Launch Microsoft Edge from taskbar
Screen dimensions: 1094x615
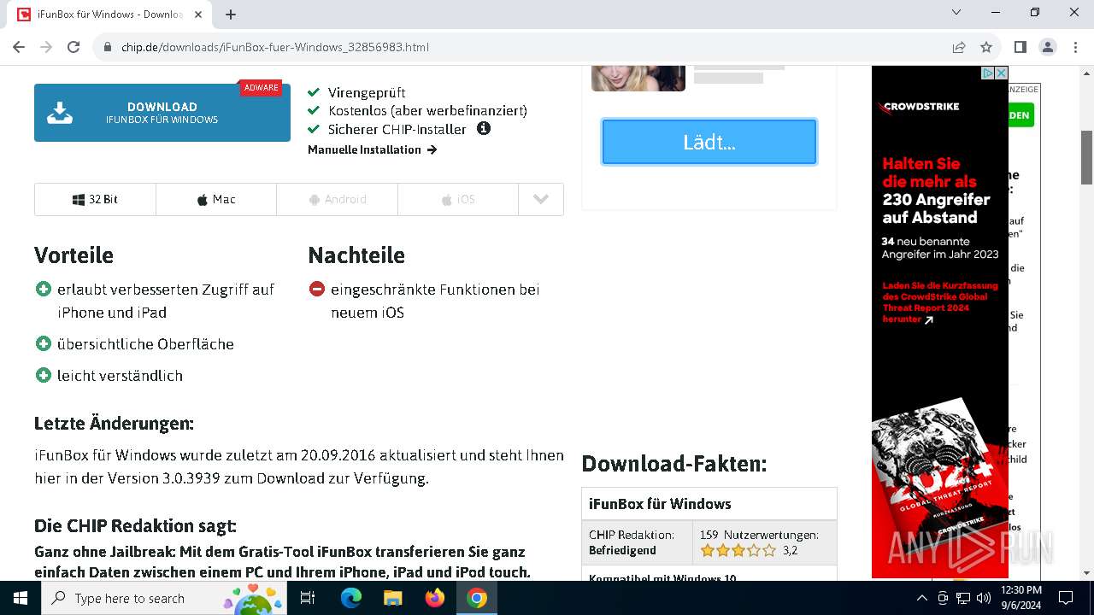pyautogui.click(x=350, y=598)
